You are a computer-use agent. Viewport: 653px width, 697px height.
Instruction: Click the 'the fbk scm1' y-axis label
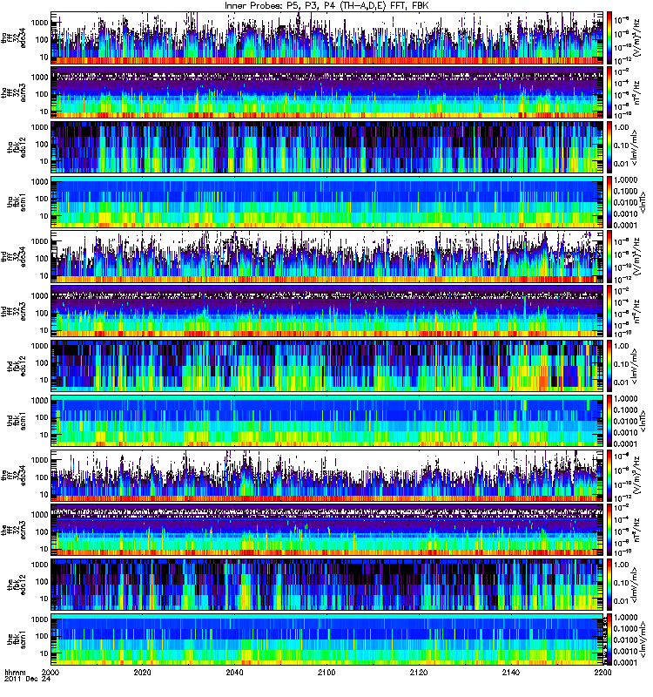[x=17, y=639]
